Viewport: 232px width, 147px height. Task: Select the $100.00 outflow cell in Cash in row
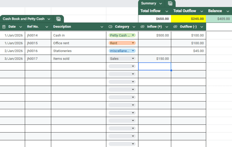pyautogui.click(x=188, y=35)
